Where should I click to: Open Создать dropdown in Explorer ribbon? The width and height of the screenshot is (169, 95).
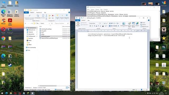coord(57,17)
